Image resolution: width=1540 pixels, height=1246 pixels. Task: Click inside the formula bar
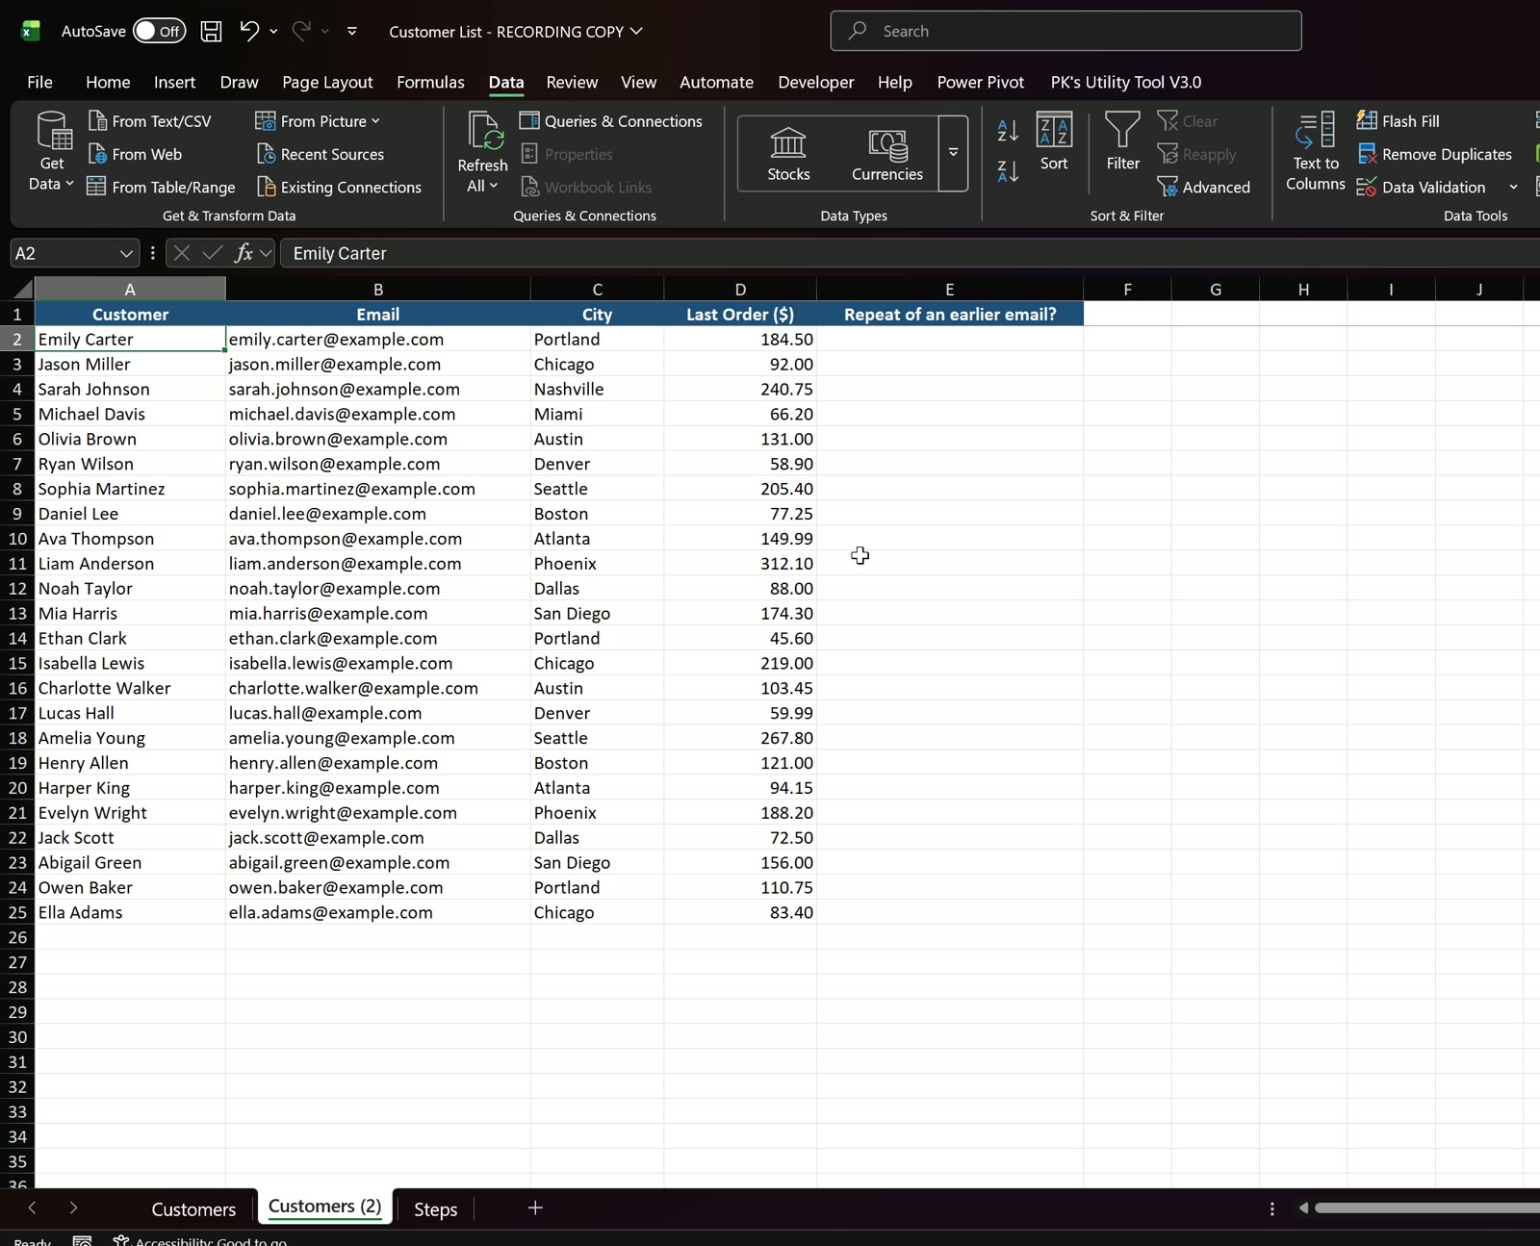(x=910, y=253)
